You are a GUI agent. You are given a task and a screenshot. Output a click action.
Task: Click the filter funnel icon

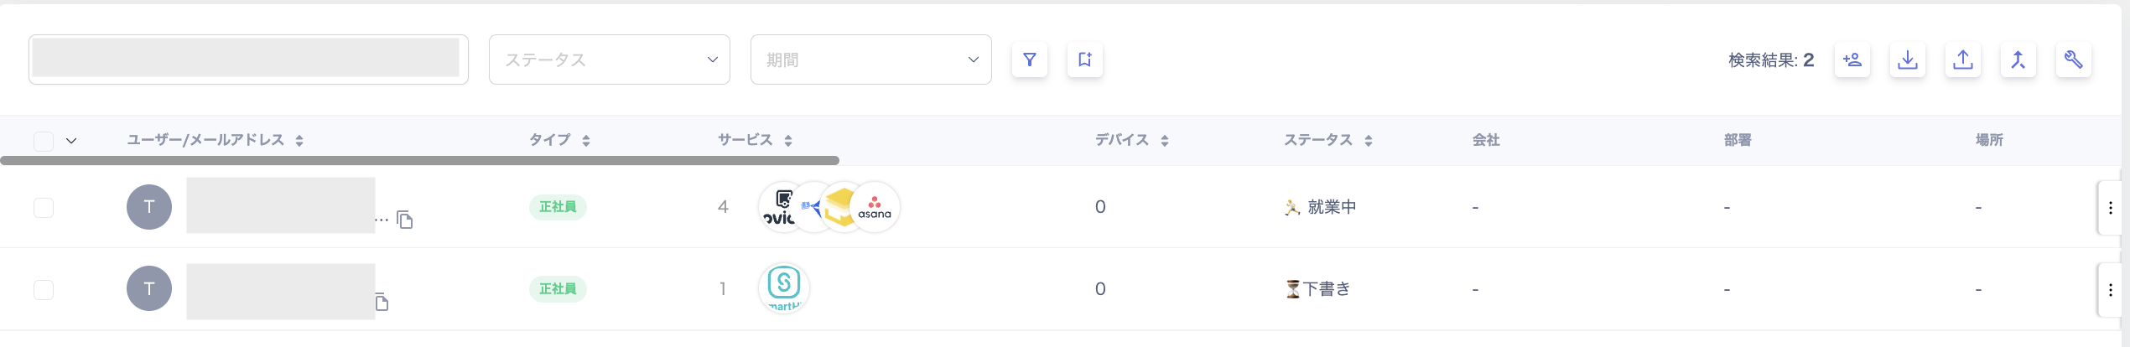(1029, 60)
